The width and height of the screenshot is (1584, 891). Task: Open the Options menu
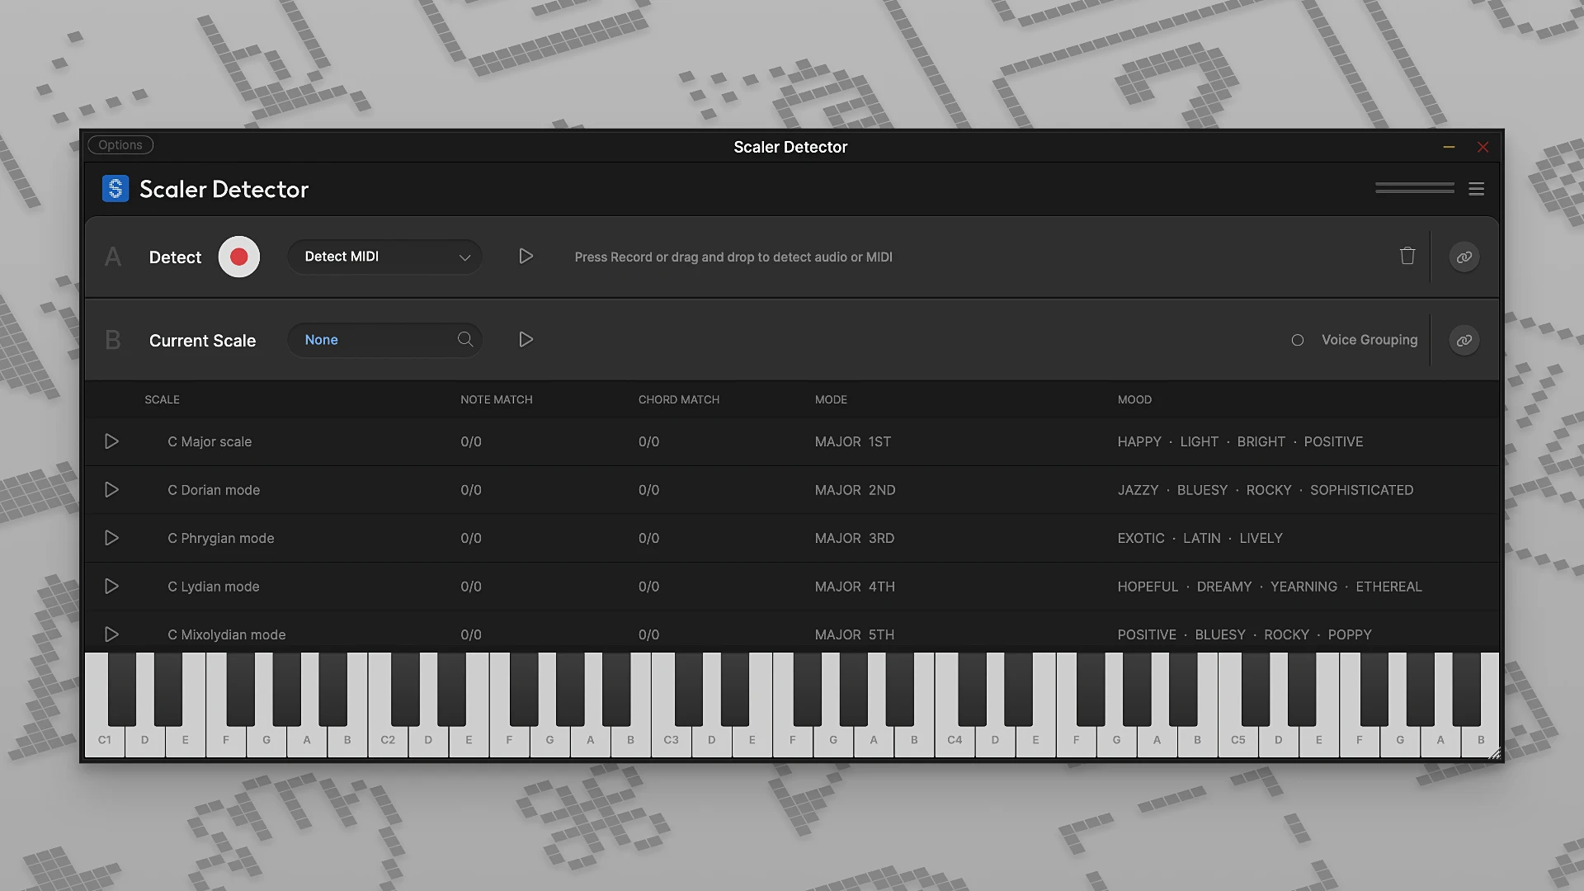click(x=120, y=144)
